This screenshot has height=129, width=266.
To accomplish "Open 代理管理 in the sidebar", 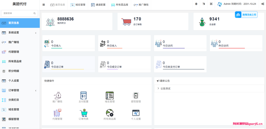I will 20,52.
